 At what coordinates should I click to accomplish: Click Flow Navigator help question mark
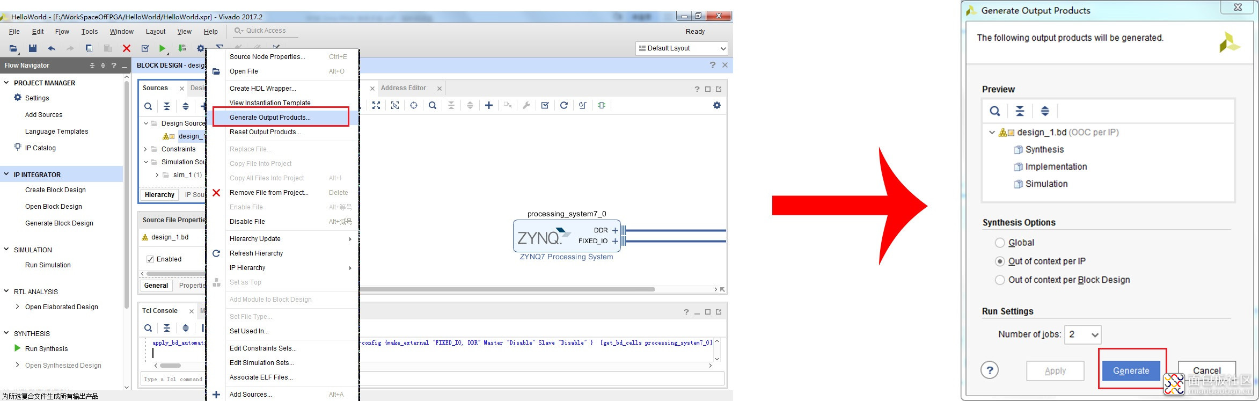coord(114,65)
